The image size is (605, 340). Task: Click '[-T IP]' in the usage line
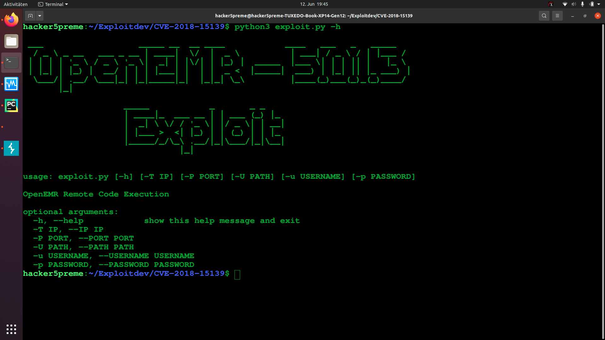coord(157,177)
